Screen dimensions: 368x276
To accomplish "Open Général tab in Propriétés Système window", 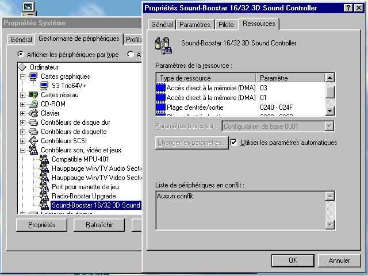I will click(21, 40).
